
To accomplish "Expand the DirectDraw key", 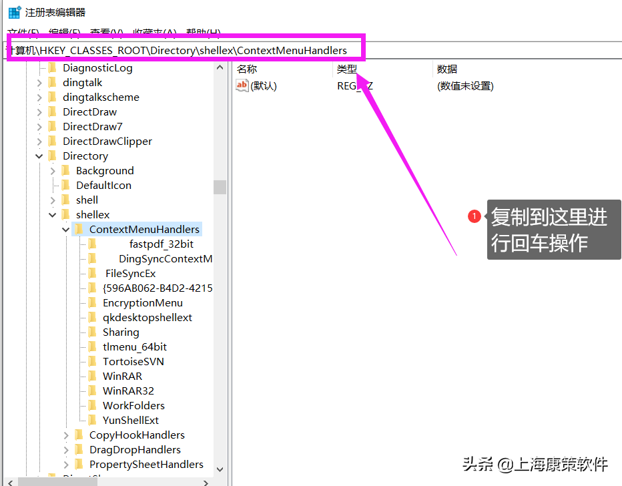I will click(x=39, y=112).
